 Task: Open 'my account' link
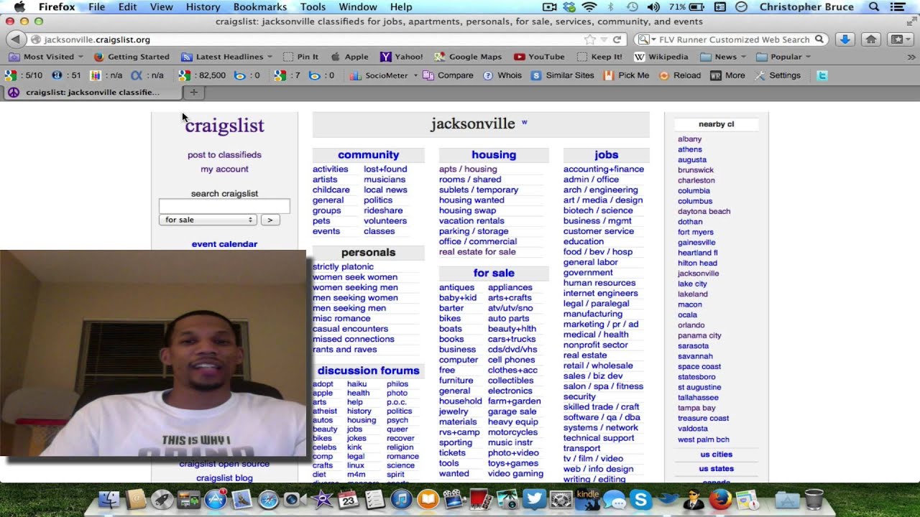pyautogui.click(x=224, y=169)
